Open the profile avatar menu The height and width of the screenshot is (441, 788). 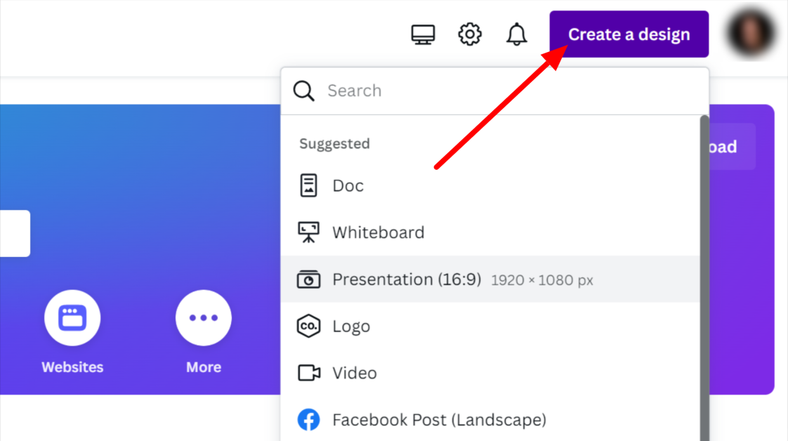click(751, 34)
